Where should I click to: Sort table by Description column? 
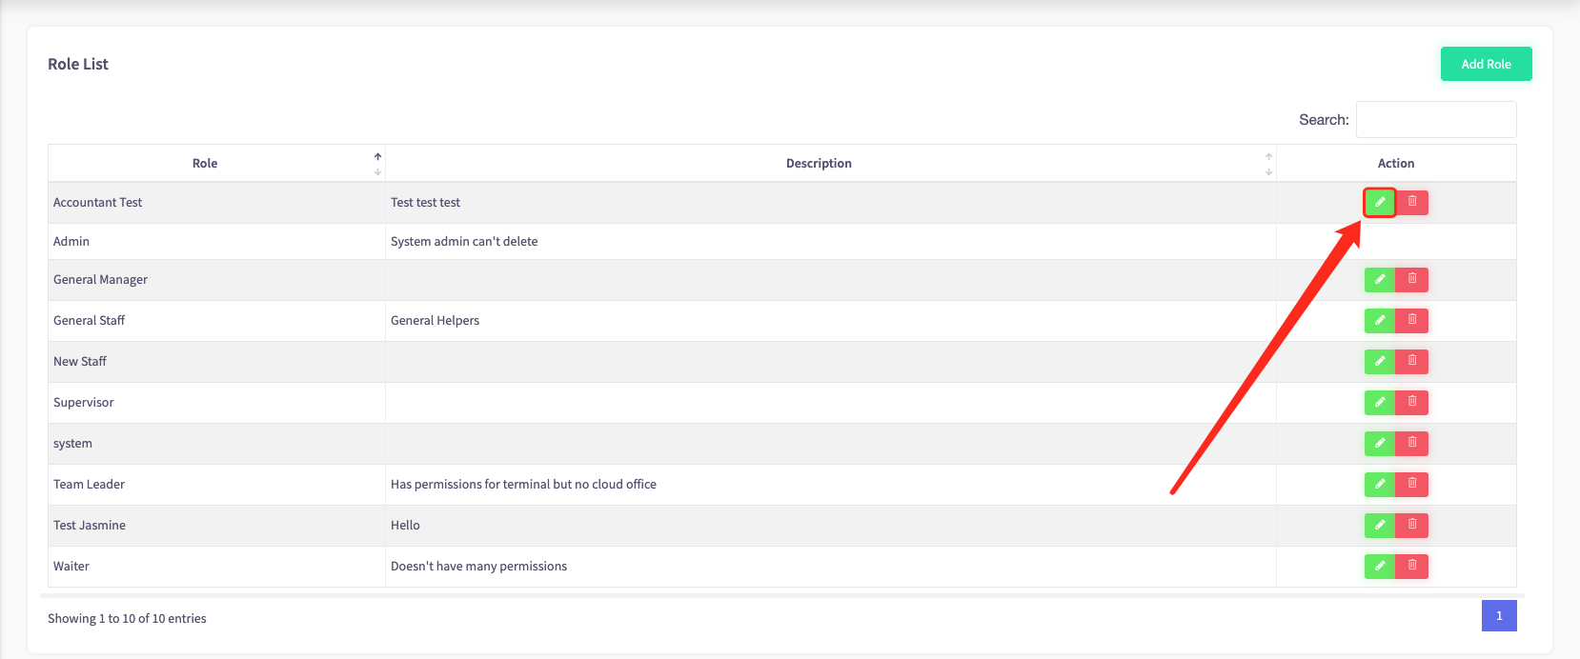click(830, 163)
